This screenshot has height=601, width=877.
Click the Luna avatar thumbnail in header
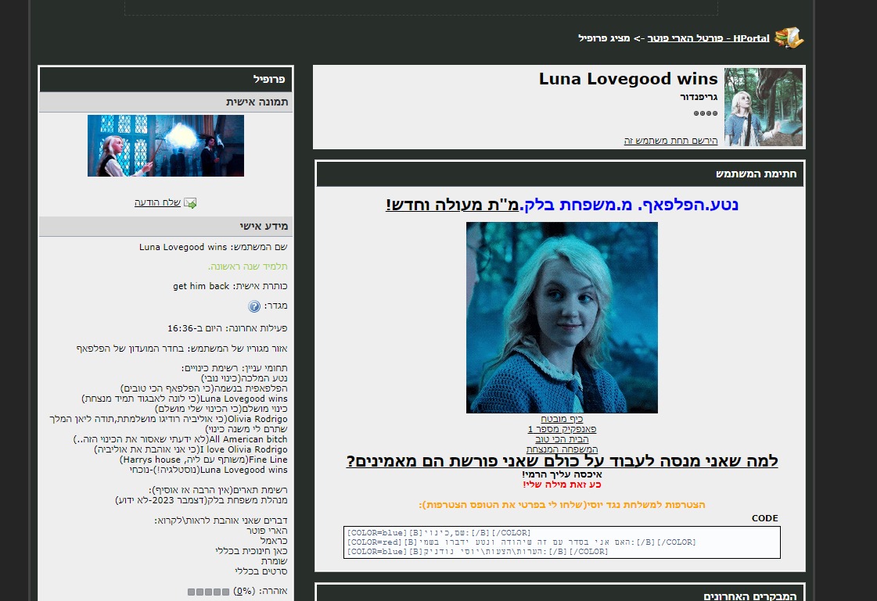[764, 107]
